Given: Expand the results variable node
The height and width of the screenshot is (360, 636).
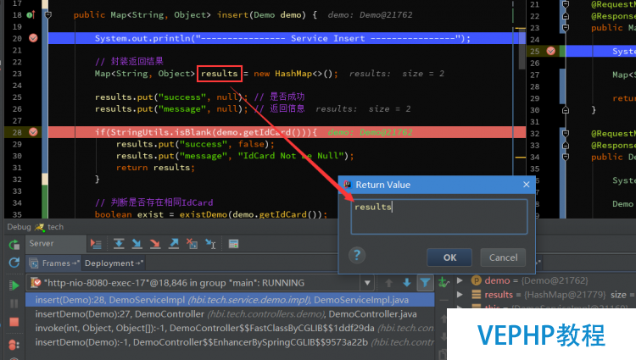Looking at the screenshot, I should (x=460, y=295).
